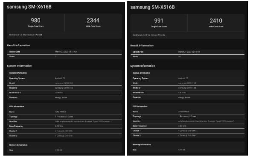Click Model ID row for SM-X616B
This screenshot has width=256, height=156.
64,88
